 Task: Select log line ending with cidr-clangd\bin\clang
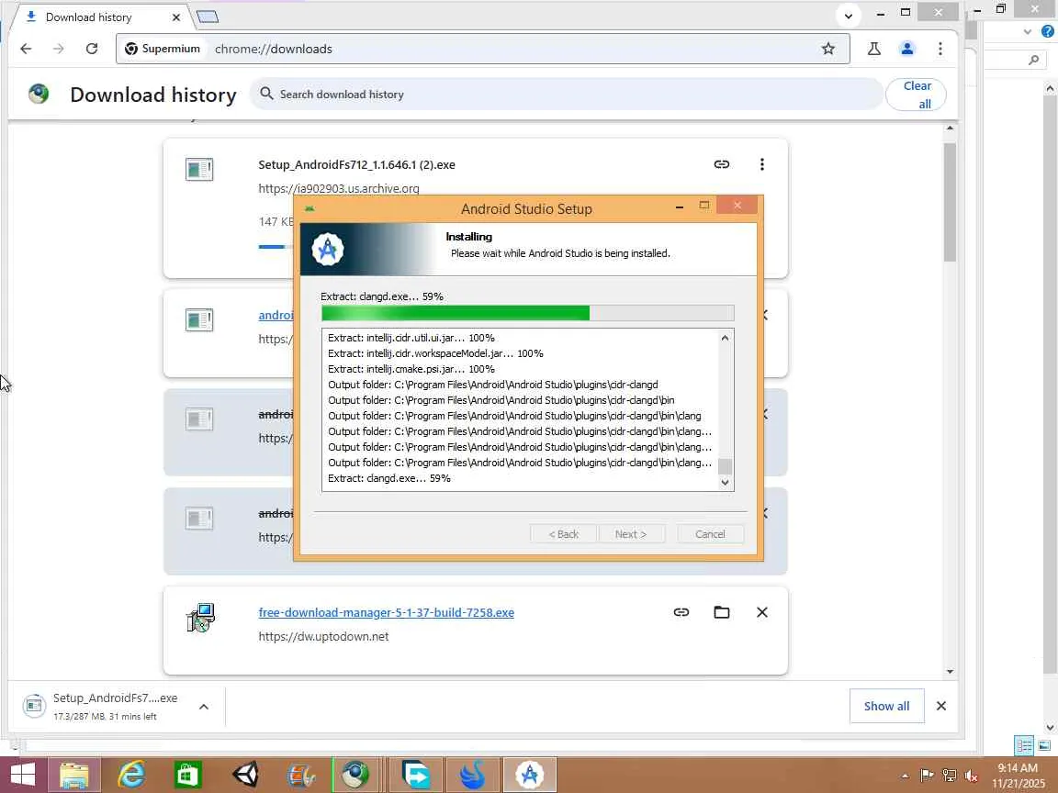[514, 416]
